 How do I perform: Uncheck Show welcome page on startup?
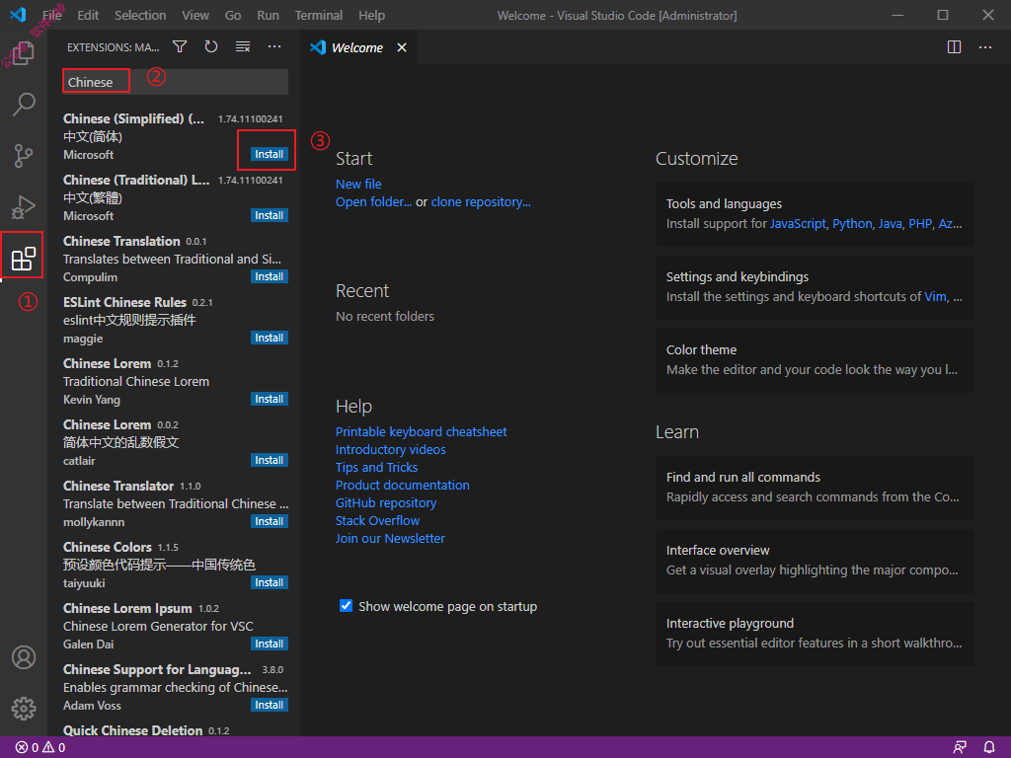click(347, 606)
